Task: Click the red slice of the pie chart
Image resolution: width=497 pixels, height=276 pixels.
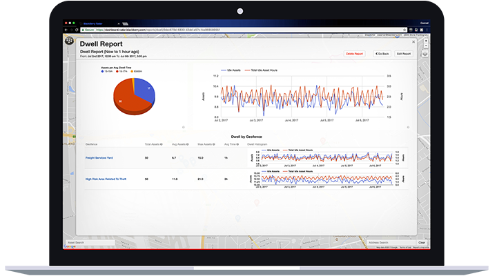Action: coord(128,101)
